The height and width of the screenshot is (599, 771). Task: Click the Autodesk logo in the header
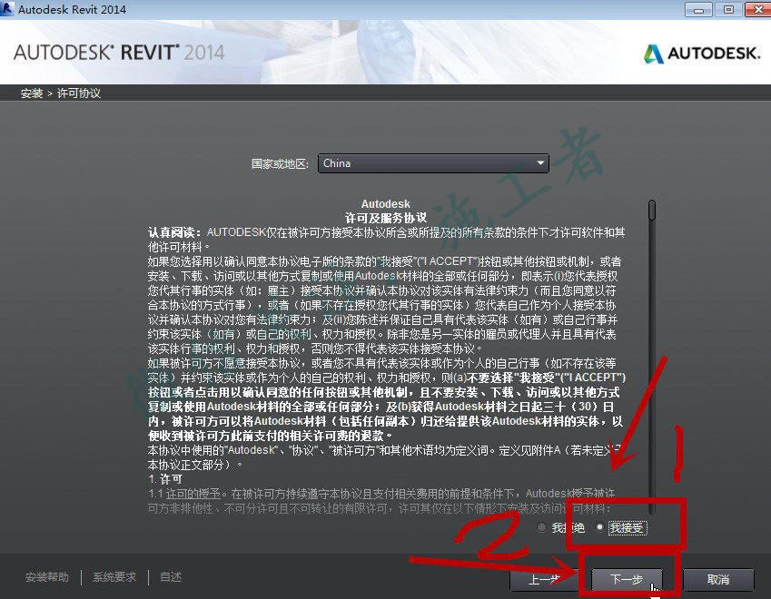702,53
